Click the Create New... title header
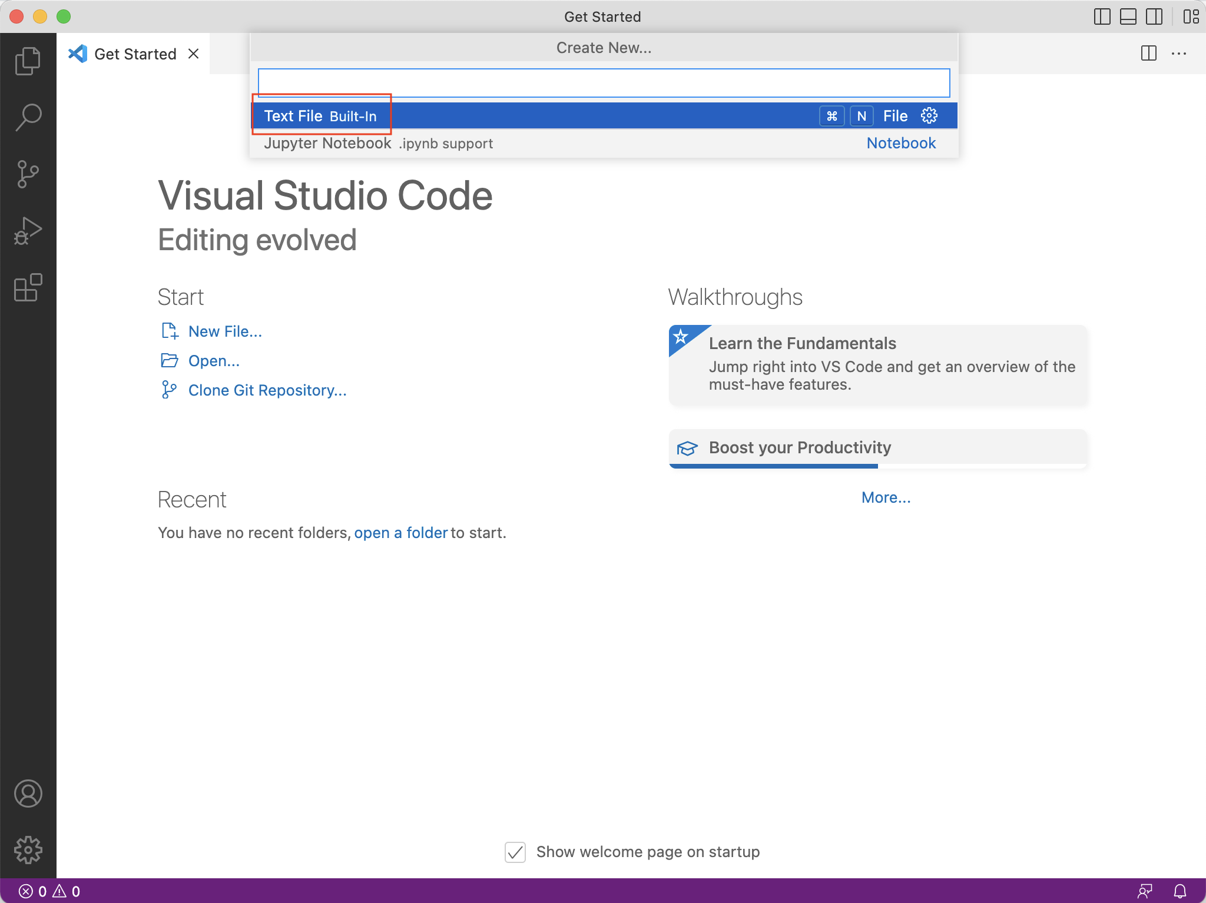 (x=604, y=48)
